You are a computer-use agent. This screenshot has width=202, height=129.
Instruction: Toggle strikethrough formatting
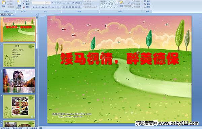43,7
